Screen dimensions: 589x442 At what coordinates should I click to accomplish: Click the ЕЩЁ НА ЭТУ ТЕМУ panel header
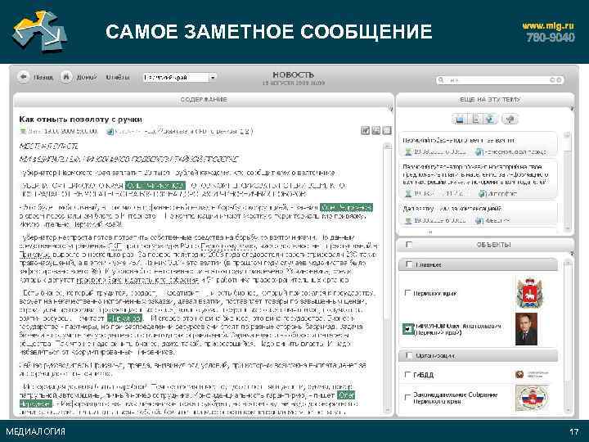coord(485,100)
